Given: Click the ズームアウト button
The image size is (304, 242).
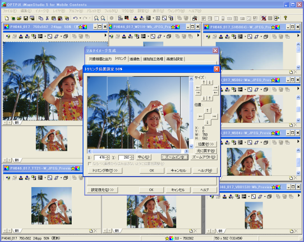Looking at the screenshot, I should click(x=204, y=157).
